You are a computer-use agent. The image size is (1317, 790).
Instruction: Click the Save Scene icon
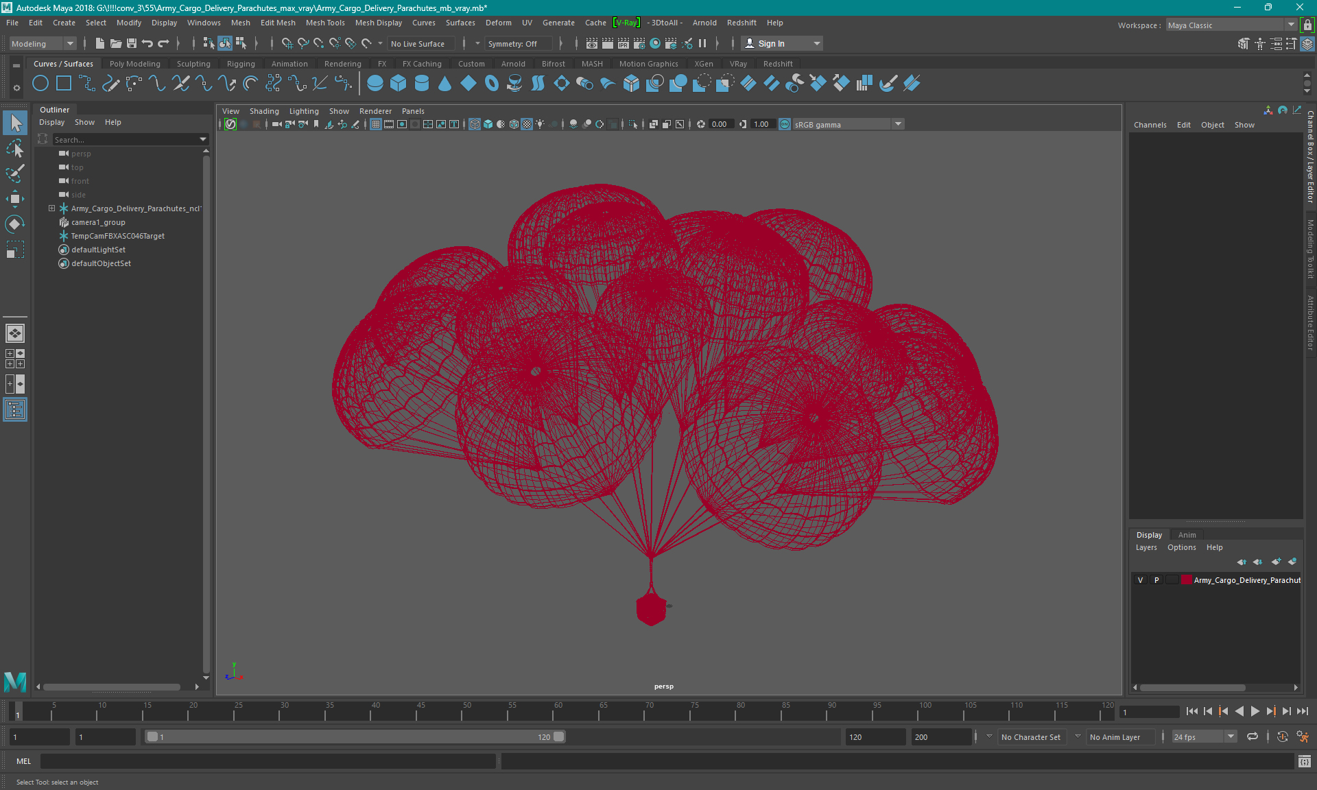tap(132, 43)
